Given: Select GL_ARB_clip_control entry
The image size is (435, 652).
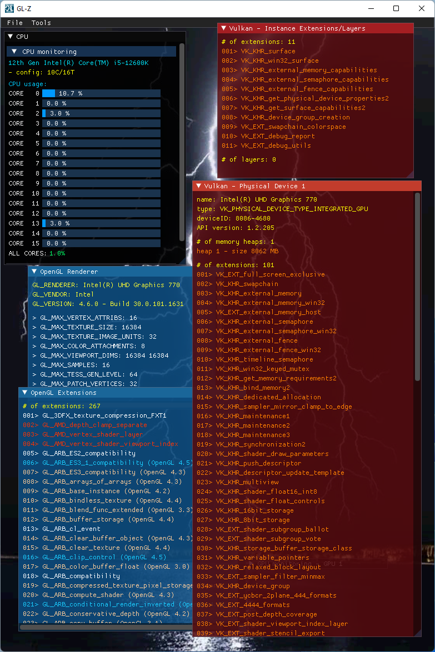Looking at the screenshot, I should tap(94, 557).
